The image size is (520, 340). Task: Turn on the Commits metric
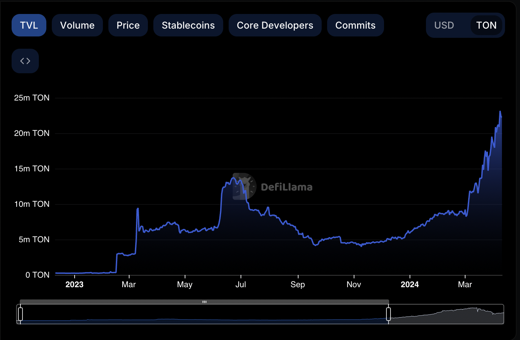tap(355, 25)
